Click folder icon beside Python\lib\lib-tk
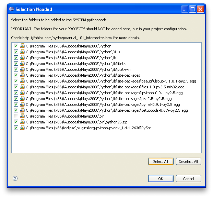The image size is (213, 198). coord(22,64)
